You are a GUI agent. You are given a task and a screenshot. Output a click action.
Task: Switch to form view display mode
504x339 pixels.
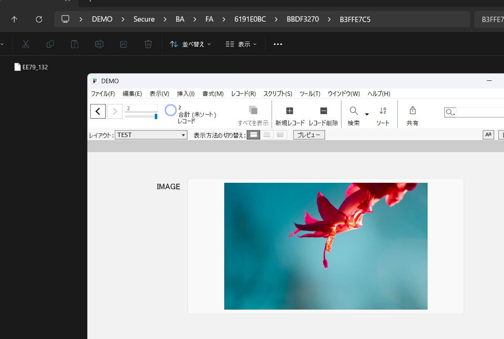[x=253, y=135]
